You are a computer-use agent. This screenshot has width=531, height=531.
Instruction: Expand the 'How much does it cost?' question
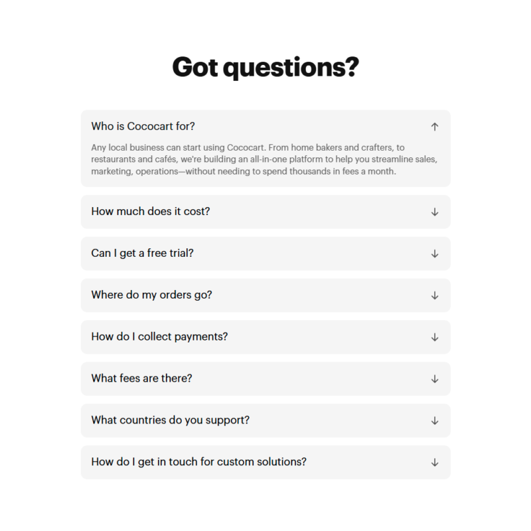[x=151, y=212]
